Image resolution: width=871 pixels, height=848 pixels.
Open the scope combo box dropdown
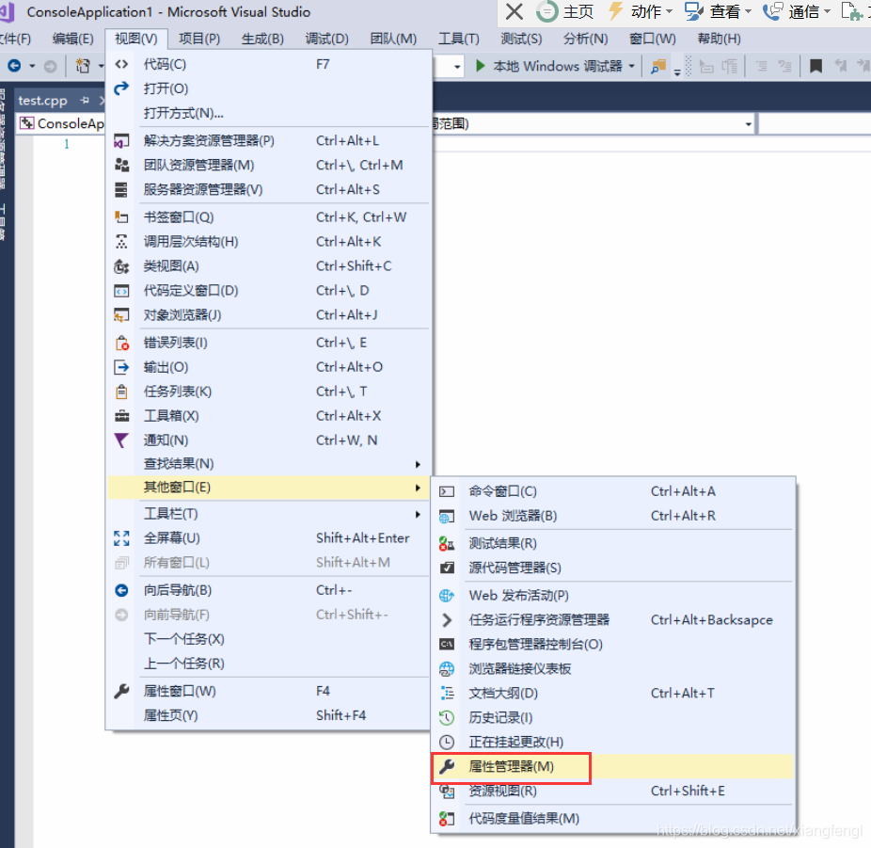[748, 124]
